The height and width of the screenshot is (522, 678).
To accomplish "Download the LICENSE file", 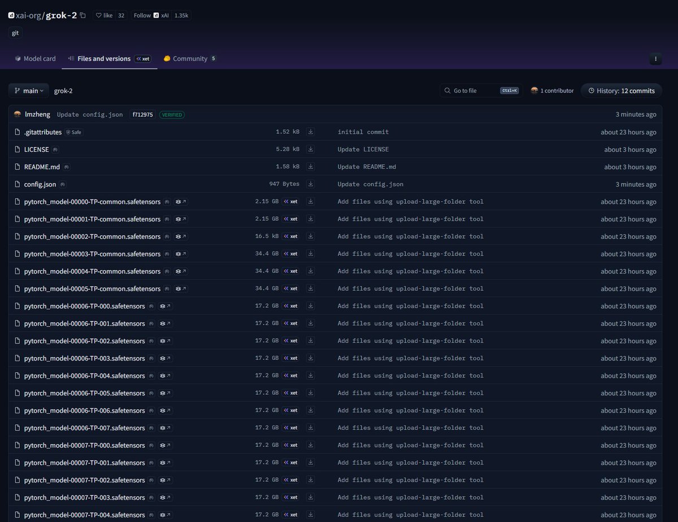I will pyautogui.click(x=310, y=149).
